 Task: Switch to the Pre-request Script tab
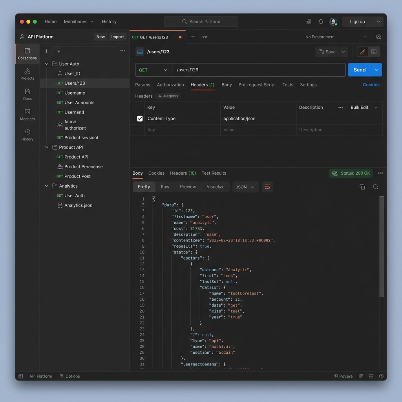tap(257, 84)
